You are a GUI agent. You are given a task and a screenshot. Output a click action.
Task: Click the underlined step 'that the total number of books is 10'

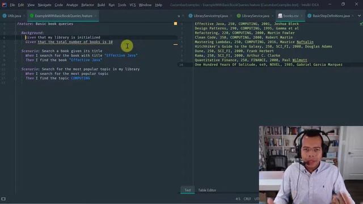(75, 42)
